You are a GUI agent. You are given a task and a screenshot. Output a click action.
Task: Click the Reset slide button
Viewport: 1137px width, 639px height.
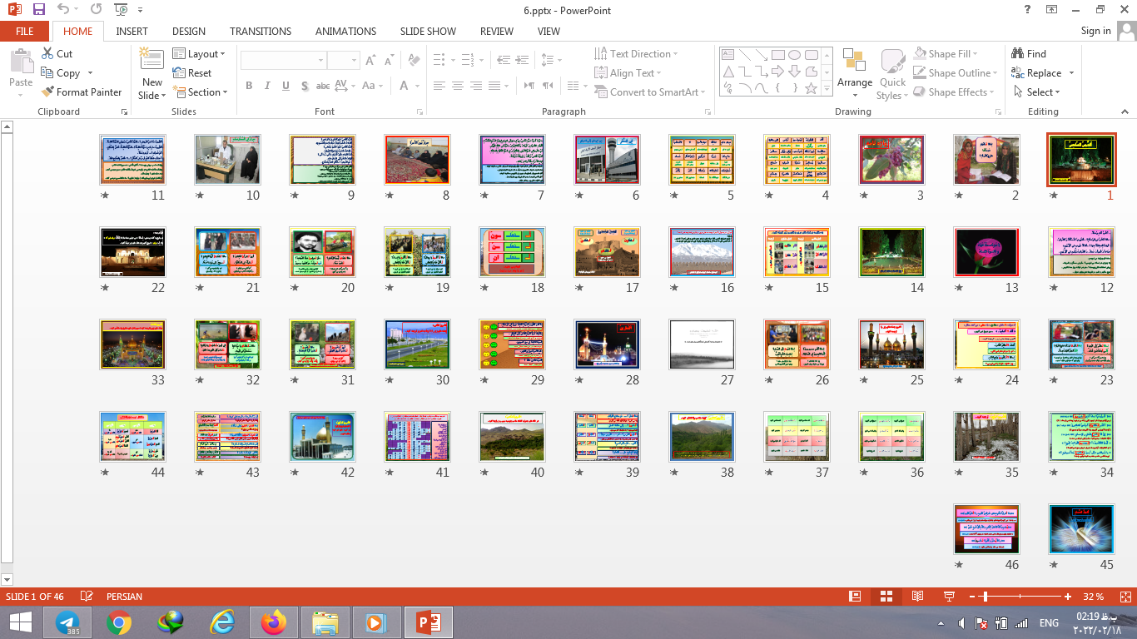(192, 73)
